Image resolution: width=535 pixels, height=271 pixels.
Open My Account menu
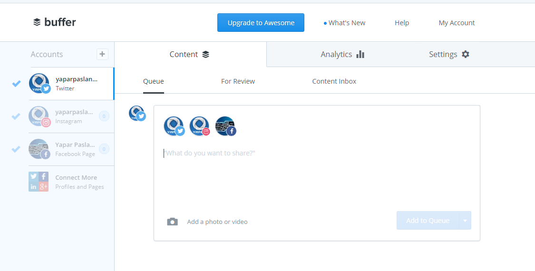457,23
